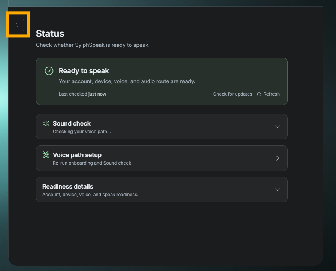Click the Sound check speaker icon
The image size is (336, 271).
46,123
